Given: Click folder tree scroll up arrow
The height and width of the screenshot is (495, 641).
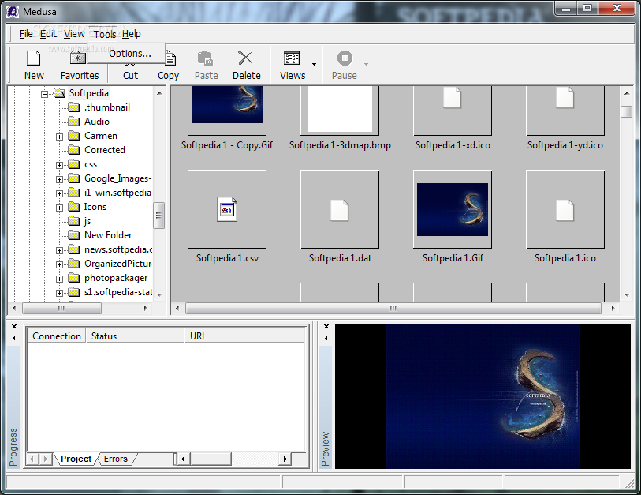Looking at the screenshot, I should tap(159, 93).
